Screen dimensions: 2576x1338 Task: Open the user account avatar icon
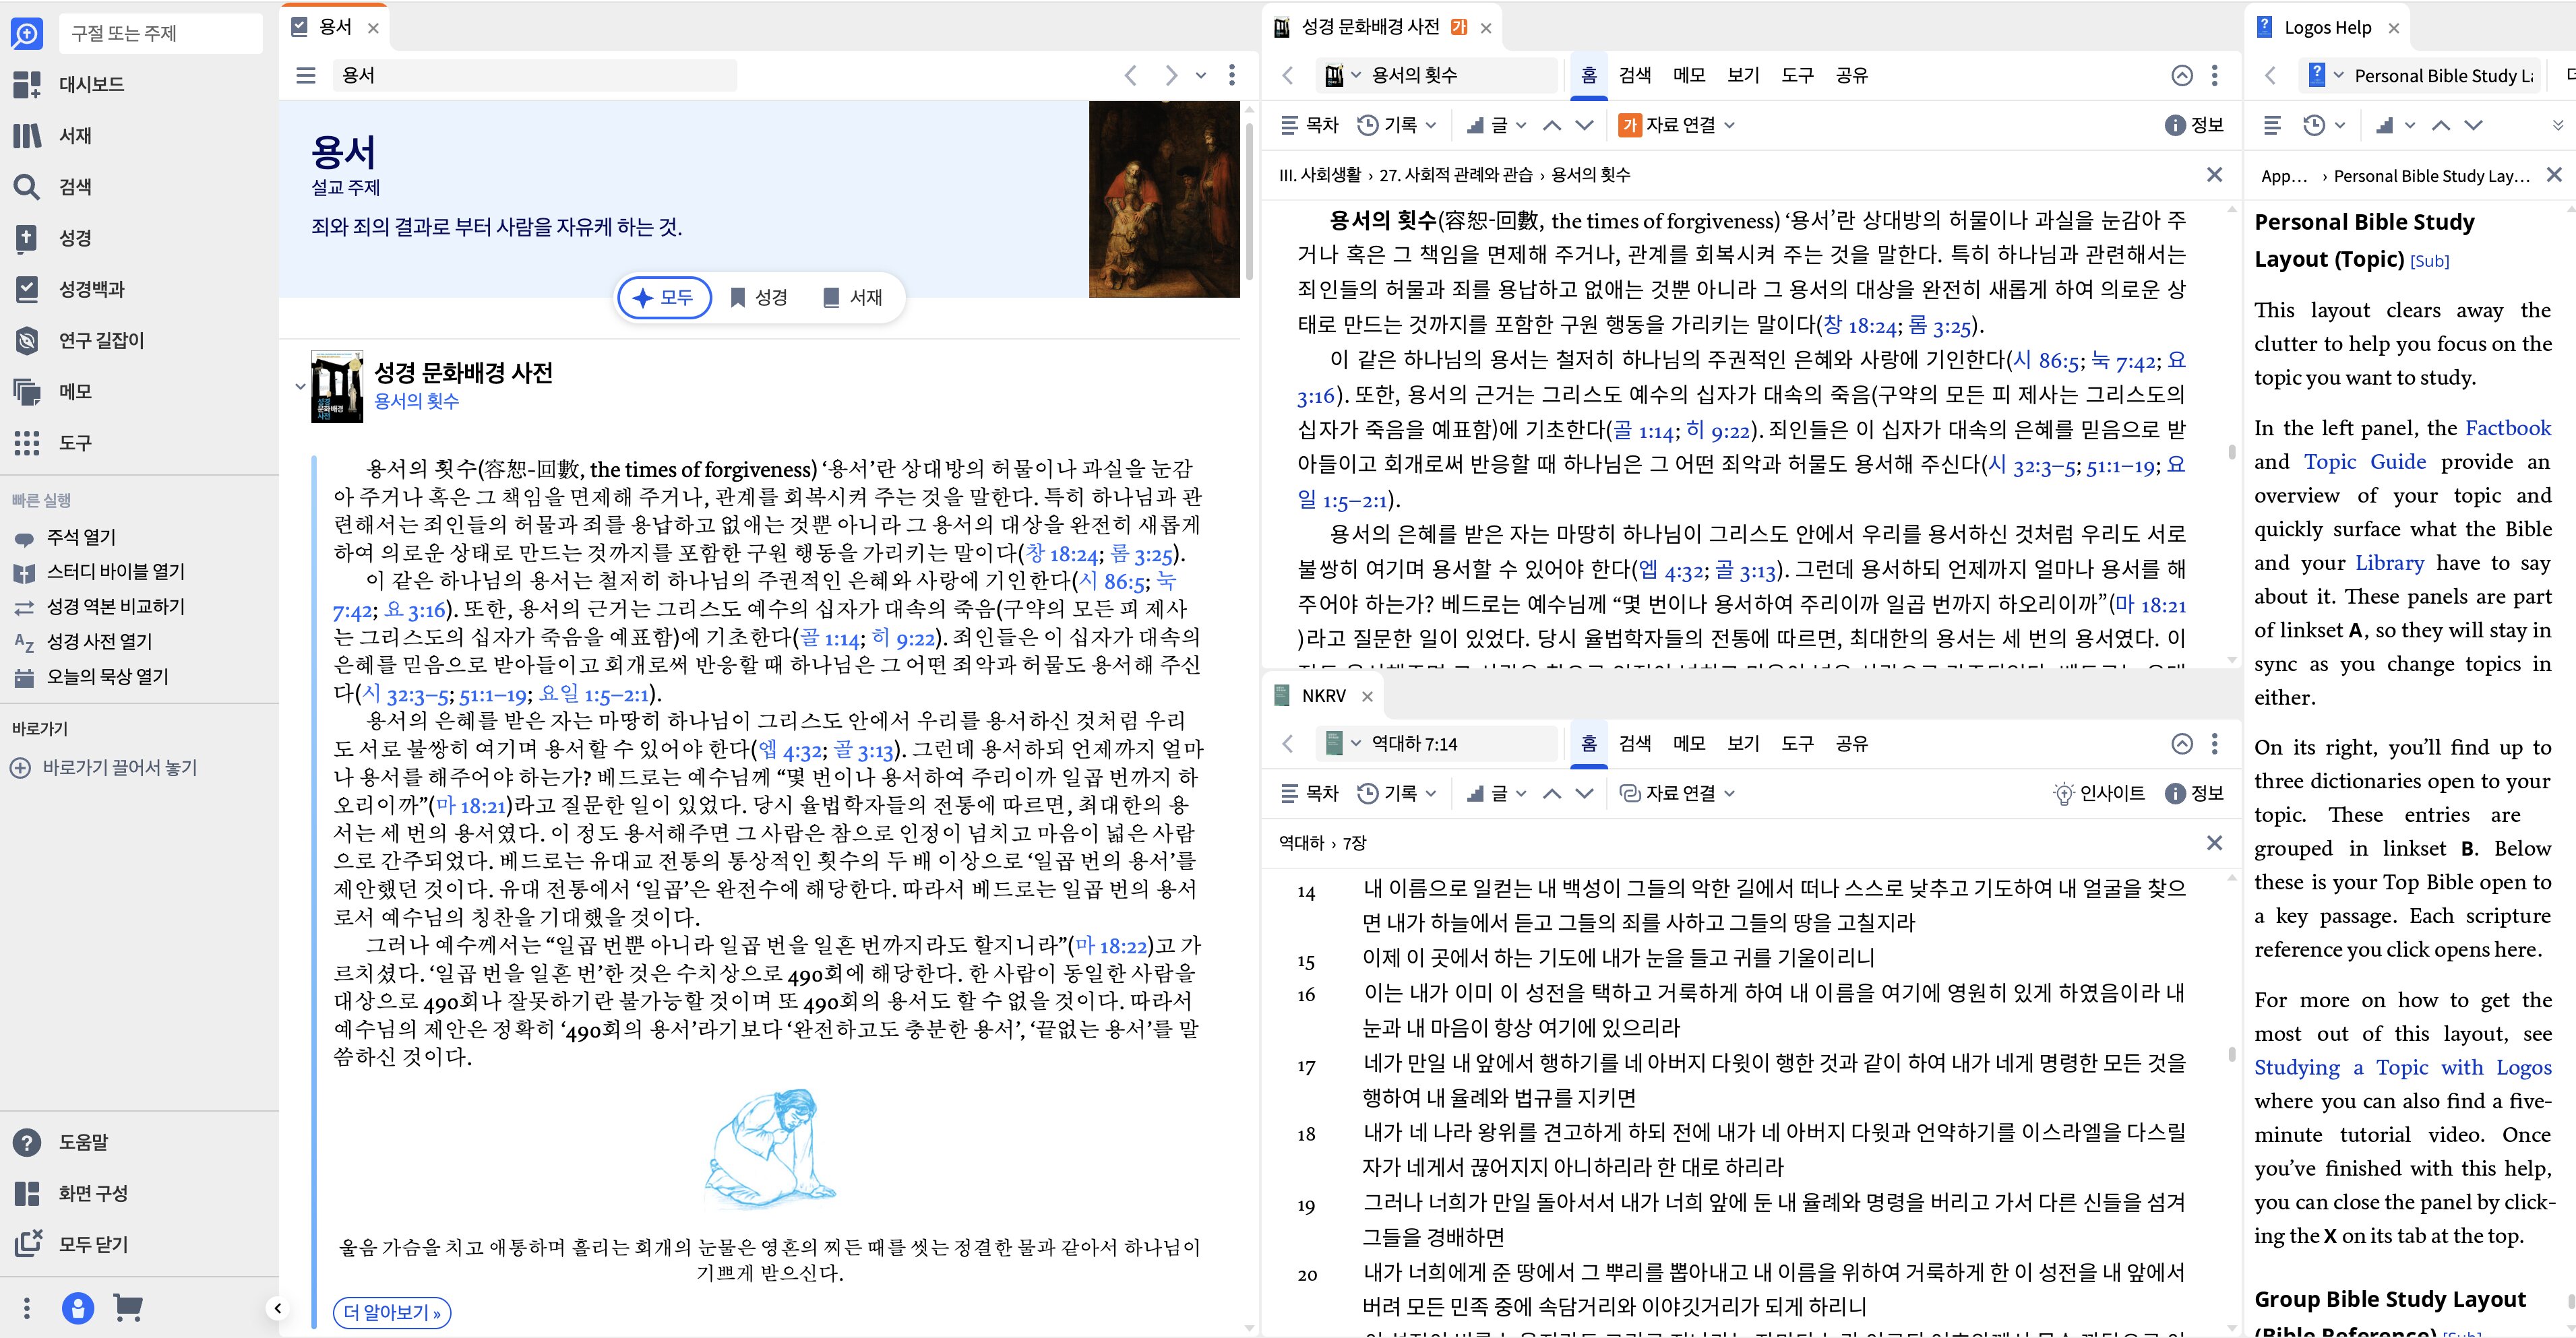tap(78, 1307)
